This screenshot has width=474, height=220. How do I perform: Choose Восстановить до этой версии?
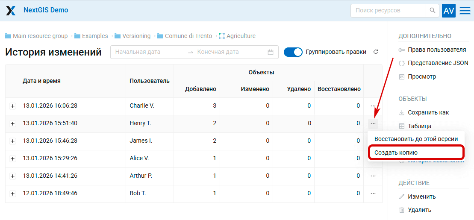[x=416, y=139]
